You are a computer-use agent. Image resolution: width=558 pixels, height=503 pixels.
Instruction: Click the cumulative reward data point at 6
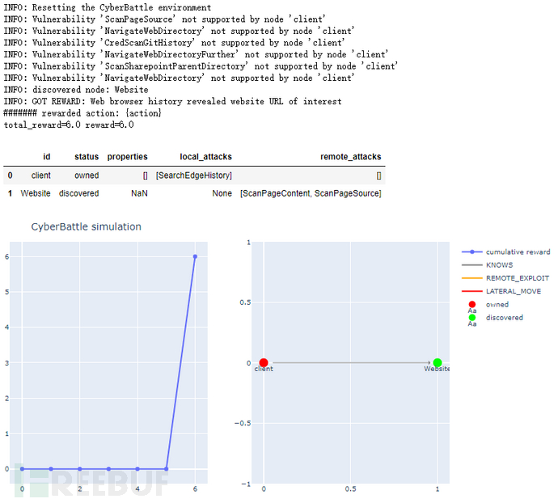tap(195, 256)
